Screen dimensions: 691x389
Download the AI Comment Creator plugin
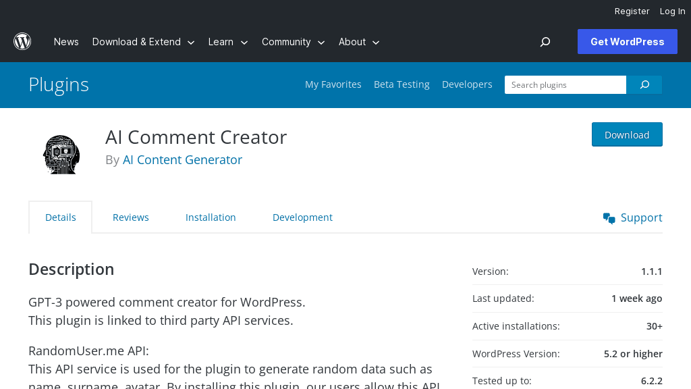pos(627,134)
